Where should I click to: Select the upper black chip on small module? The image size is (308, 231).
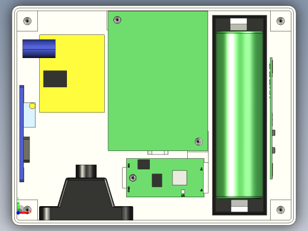(144, 164)
